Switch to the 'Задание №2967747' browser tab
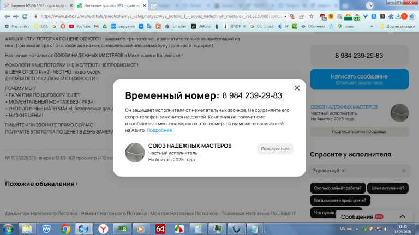Image resolution: width=419 pixels, height=235 pixels. pyautogui.click(x=37, y=5)
